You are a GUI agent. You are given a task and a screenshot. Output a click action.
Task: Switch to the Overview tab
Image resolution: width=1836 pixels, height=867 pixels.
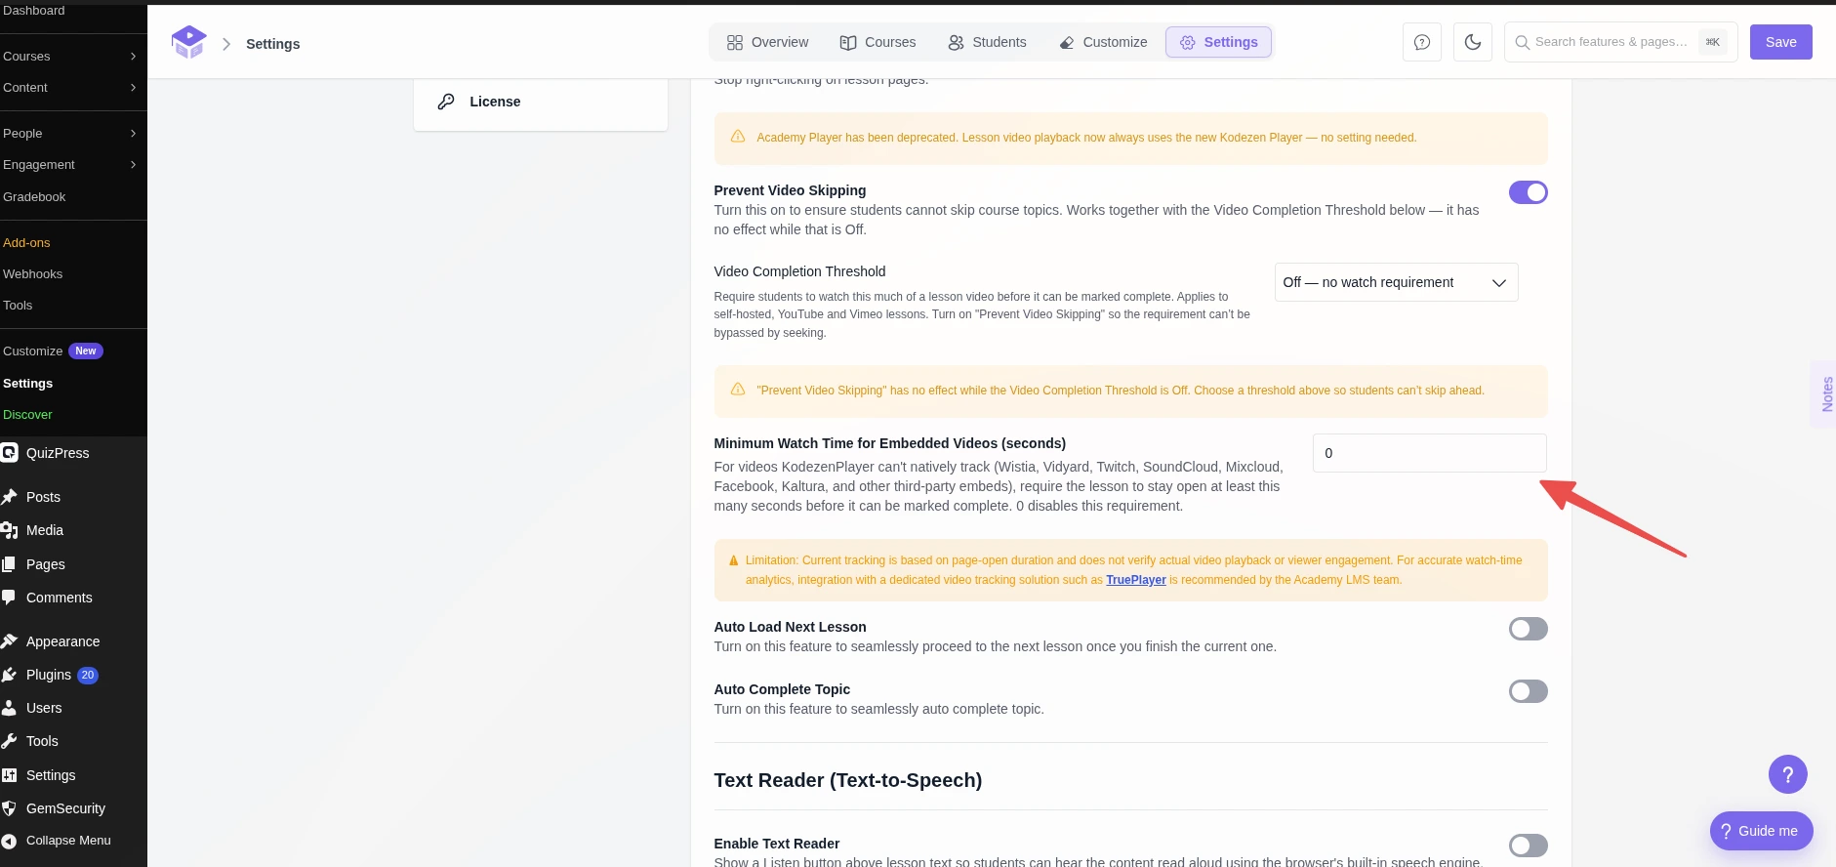767,42
